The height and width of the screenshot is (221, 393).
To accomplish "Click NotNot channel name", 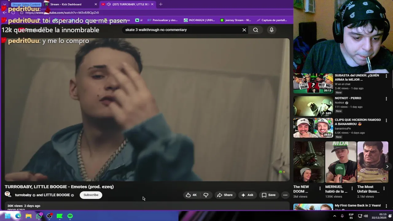I will 339,103.
